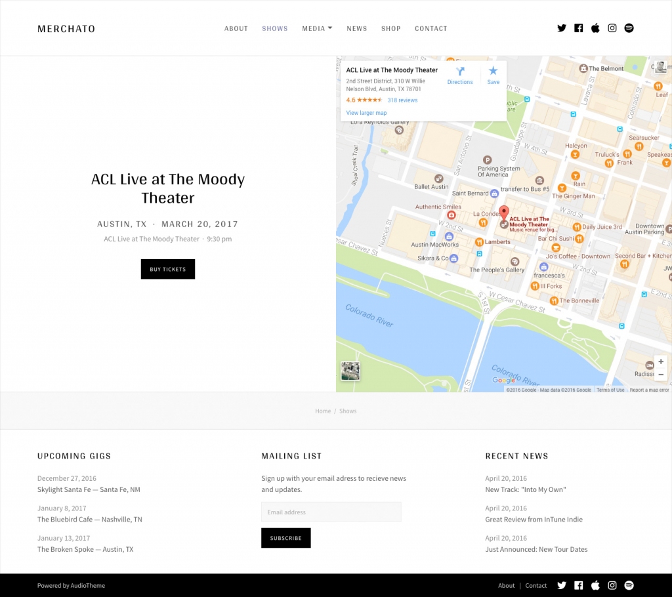
Task: Click the Google account avatar on the map
Action: tap(661, 67)
